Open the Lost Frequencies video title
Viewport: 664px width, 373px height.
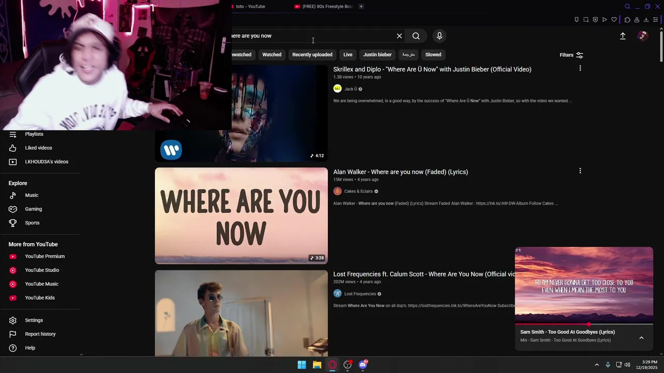424,275
